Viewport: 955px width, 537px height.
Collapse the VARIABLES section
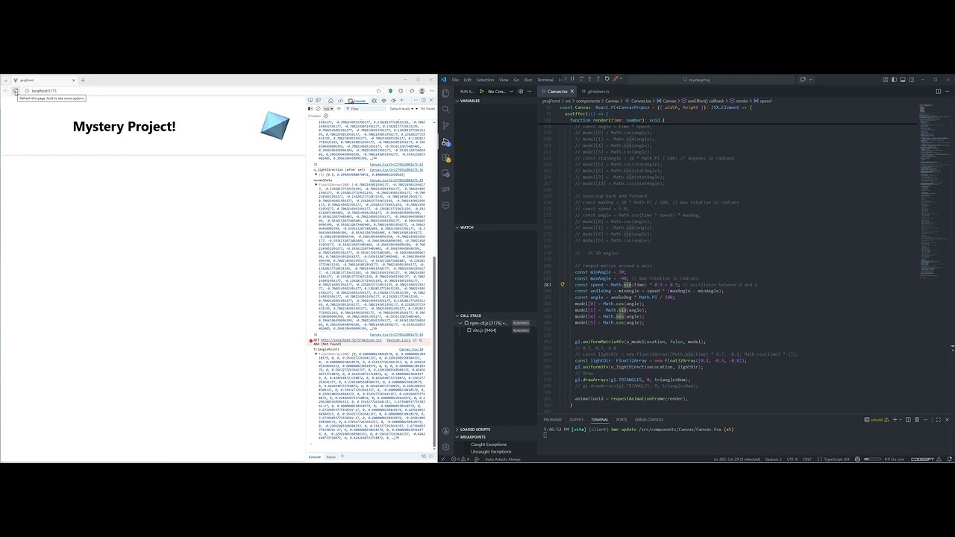point(496,101)
